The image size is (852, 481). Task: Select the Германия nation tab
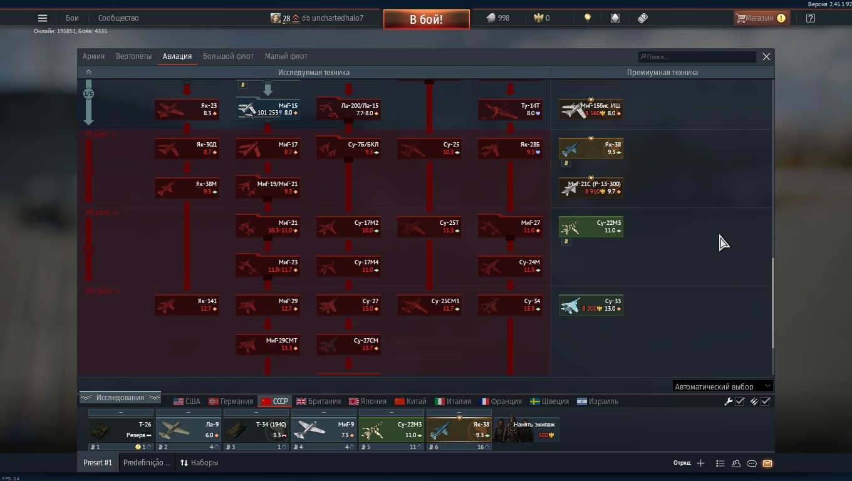[231, 401]
